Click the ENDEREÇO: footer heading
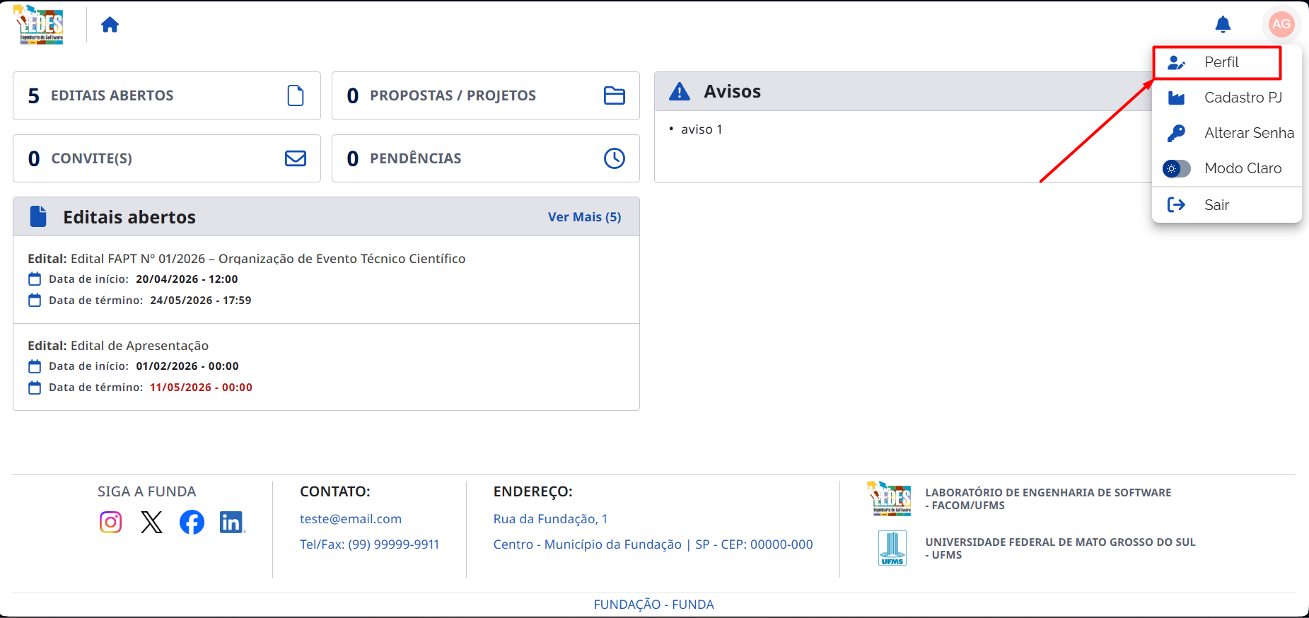Image resolution: width=1309 pixels, height=618 pixels. 533,491
